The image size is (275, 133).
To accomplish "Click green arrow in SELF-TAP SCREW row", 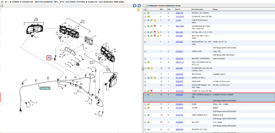I will point(148,62).
